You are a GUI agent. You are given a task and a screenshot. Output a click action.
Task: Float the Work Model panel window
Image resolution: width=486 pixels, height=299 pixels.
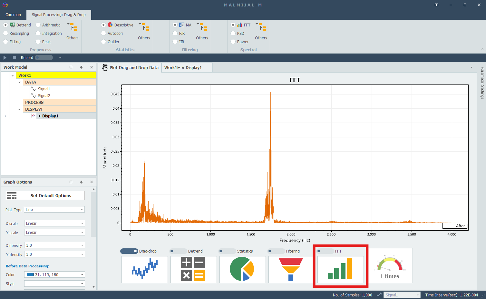(x=71, y=67)
